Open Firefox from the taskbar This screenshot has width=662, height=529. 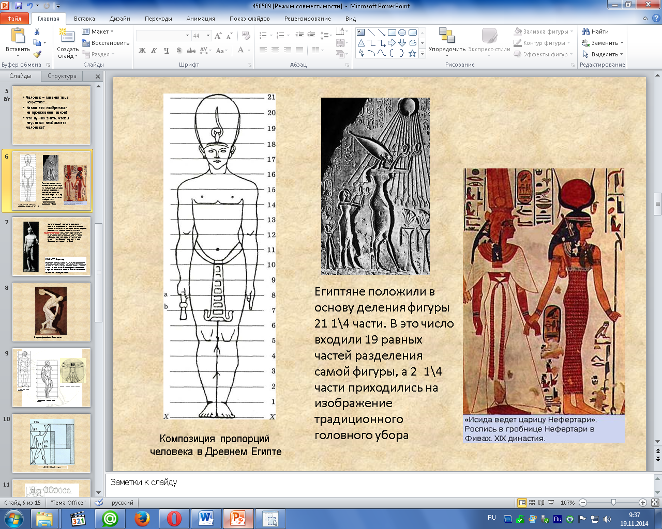pos(142,518)
